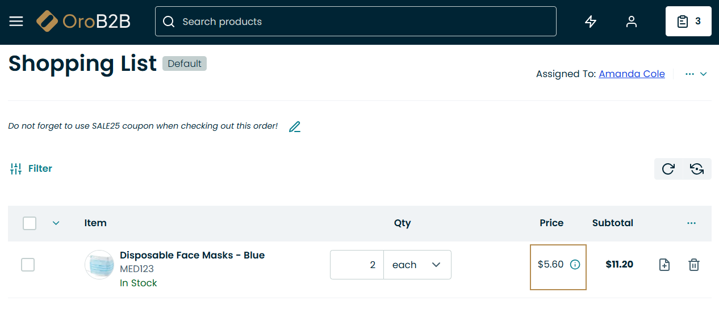The height and width of the screenshot is (318, 719).
Task: Toggle the select-all items checkbox
Action: tap(30, 223)
